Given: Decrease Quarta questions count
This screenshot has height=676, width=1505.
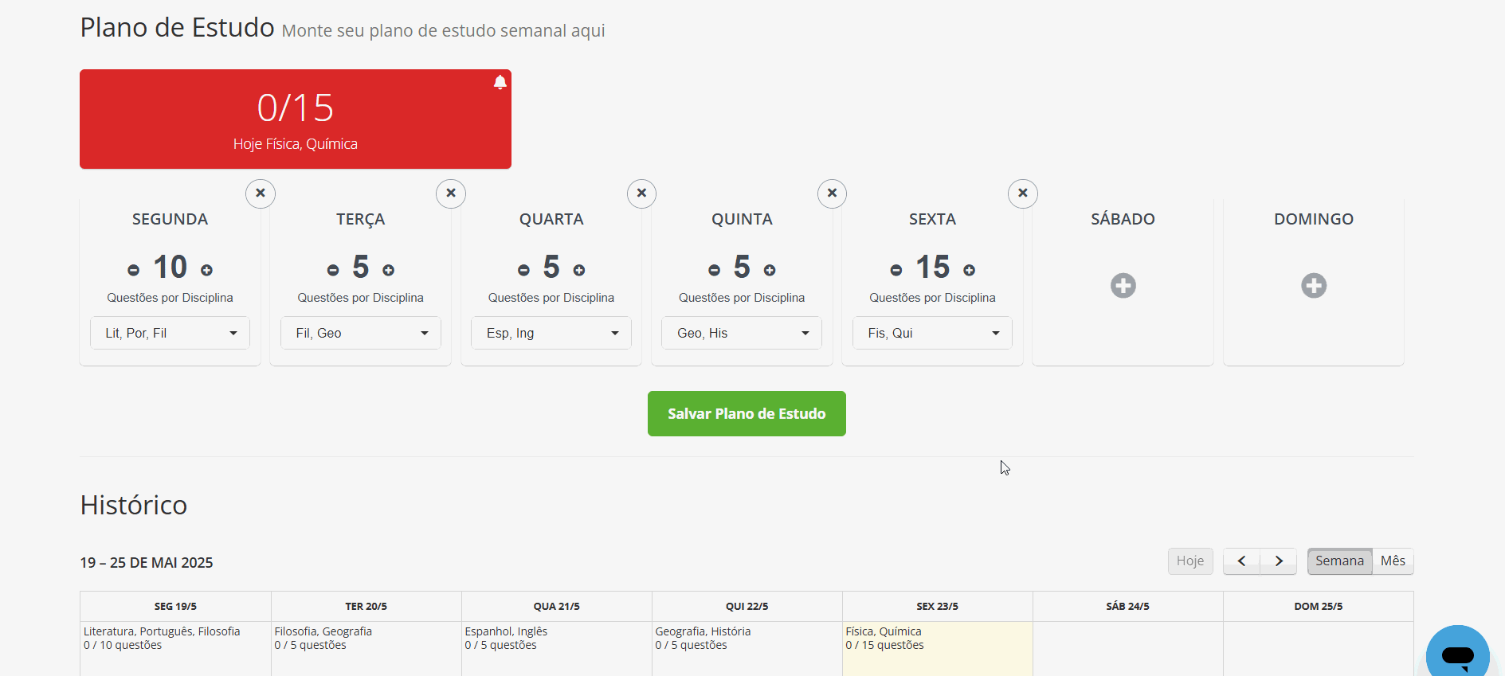Looking at the screenshot, I should pyautogui.click(x=523, y=270).
